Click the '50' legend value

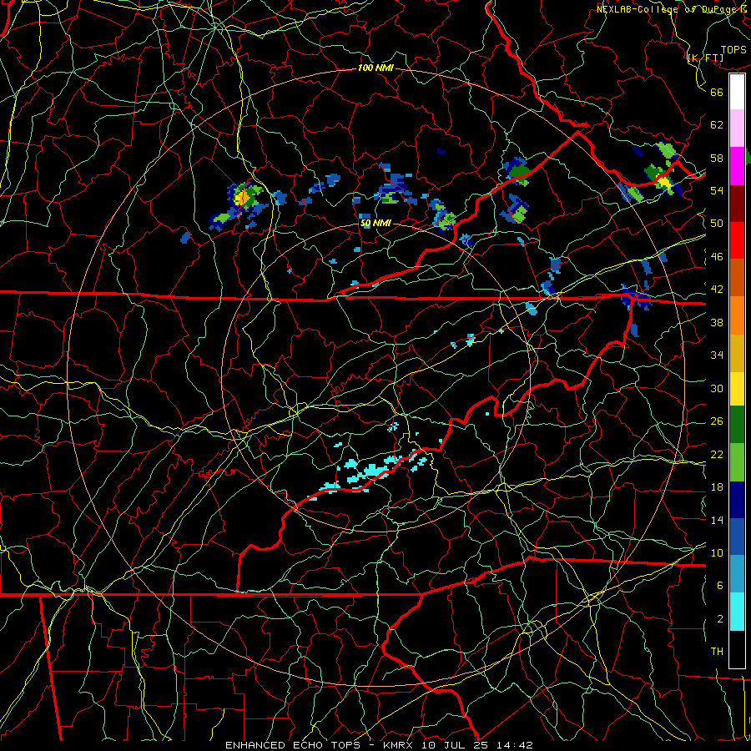click(717, 223)
